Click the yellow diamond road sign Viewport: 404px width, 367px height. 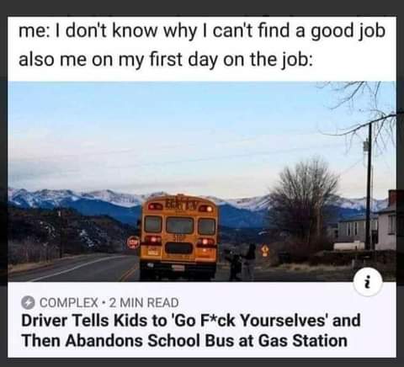(264, 250)
